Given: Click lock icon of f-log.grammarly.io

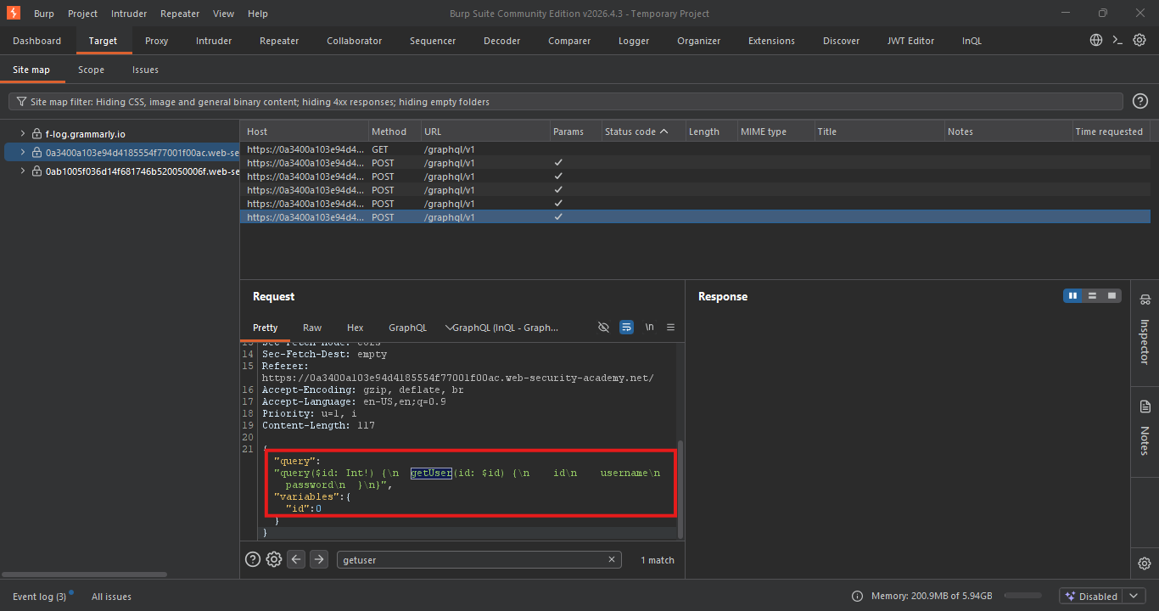Looking at the screenshot, I should pyautogui.click(x=36, y=134).
